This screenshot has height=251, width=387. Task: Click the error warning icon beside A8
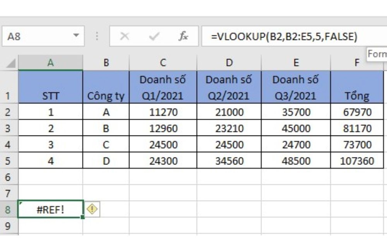(x=92, y=209)
